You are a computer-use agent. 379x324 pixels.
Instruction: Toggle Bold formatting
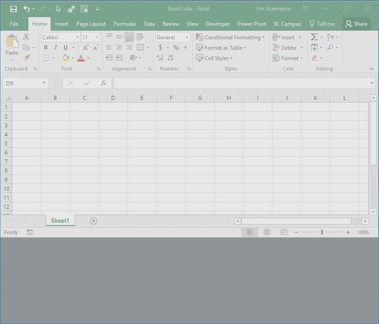[46, 47]
